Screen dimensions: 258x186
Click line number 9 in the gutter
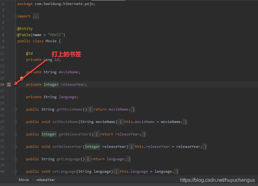coord(3,41)
